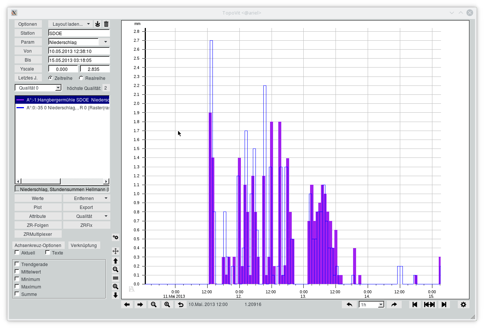Image resolution: width=484 pixels, height=328 pixels.
Task: Click the Plot button
Action: pos(38,207)
